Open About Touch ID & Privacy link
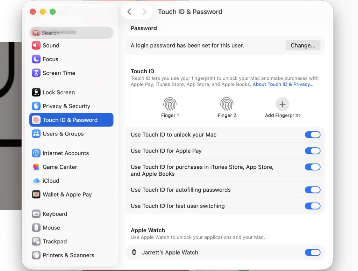This screenshot has width=358, height=271. (x=283, y=85)
